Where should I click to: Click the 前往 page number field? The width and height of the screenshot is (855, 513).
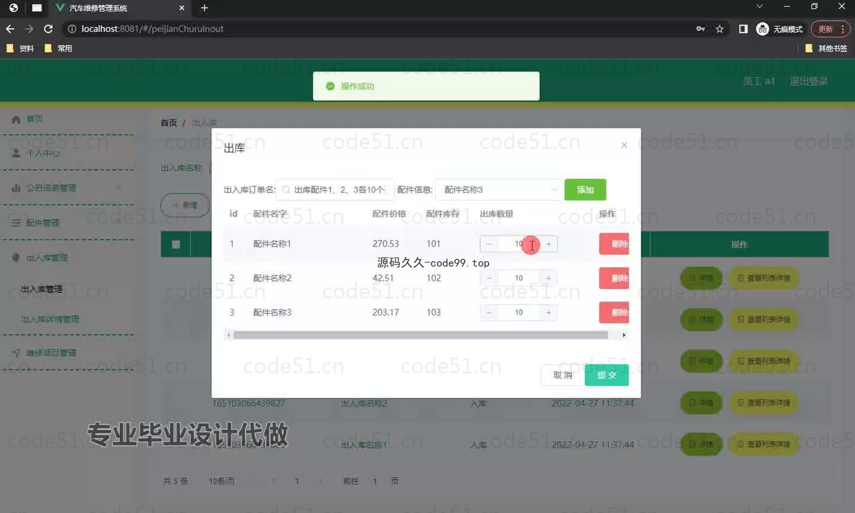pyautogui.click(x=375, y=481)
